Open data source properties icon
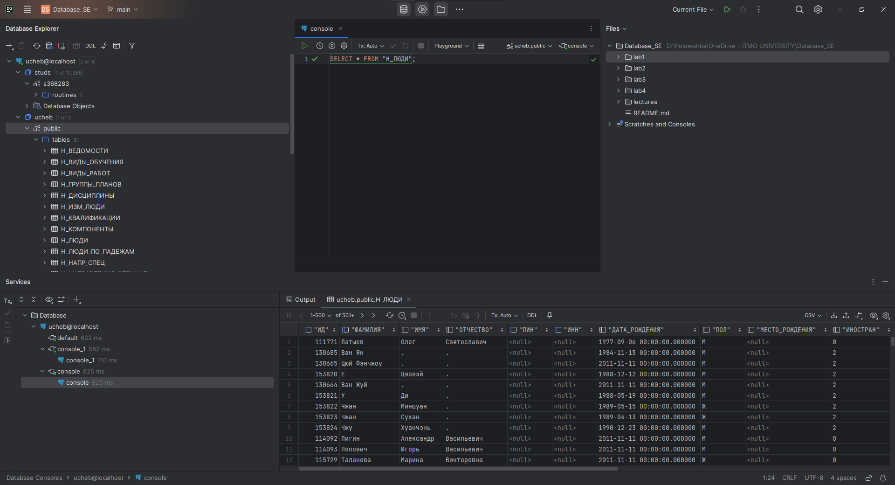The width and height of the screenshot is (895, 485). 49,46
